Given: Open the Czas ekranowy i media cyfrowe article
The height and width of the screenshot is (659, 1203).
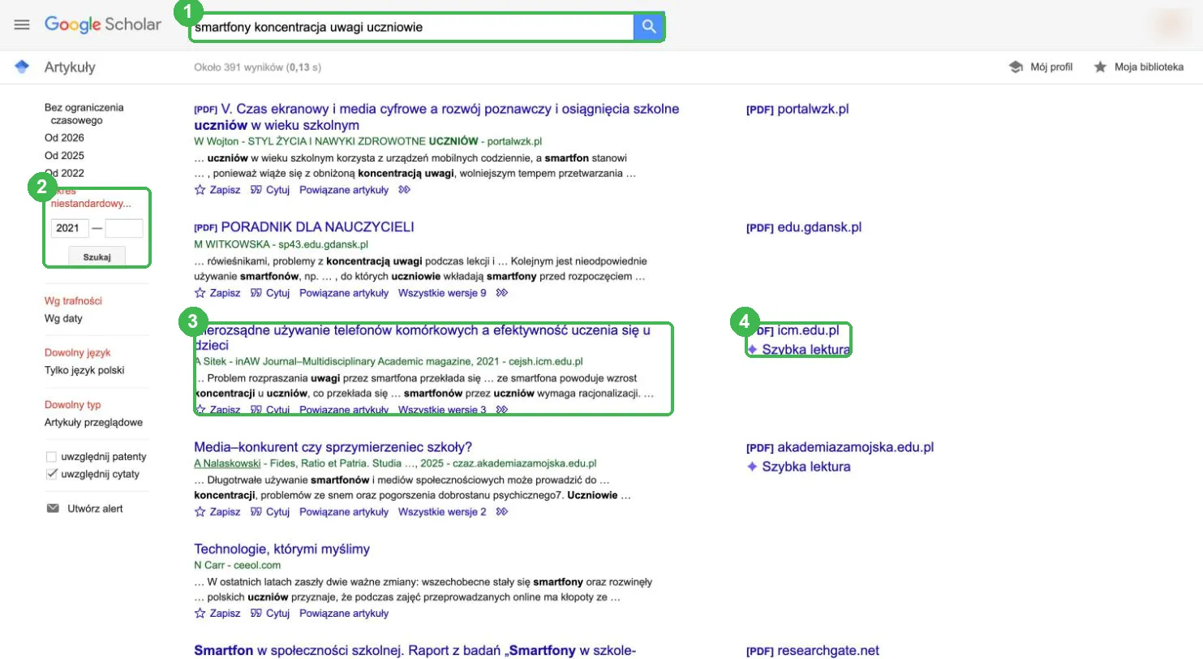Looking at the screenshot, I should [x=436, y=117].
